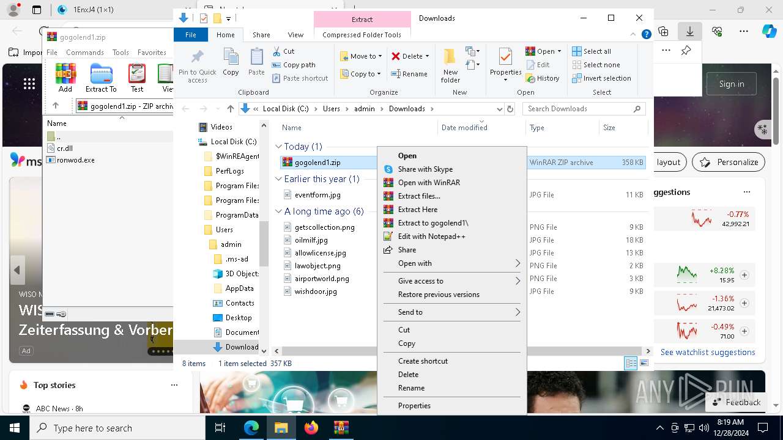Open Task View on taskbar

tap(220, 428)
